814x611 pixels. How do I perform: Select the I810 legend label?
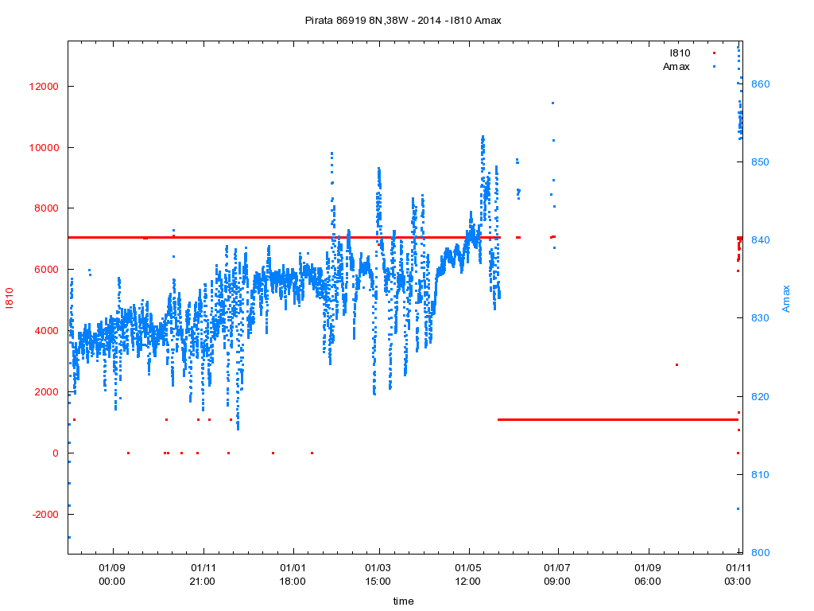[680, 53]
